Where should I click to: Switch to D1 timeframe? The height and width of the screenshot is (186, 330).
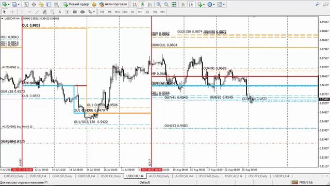click(147, 12)
